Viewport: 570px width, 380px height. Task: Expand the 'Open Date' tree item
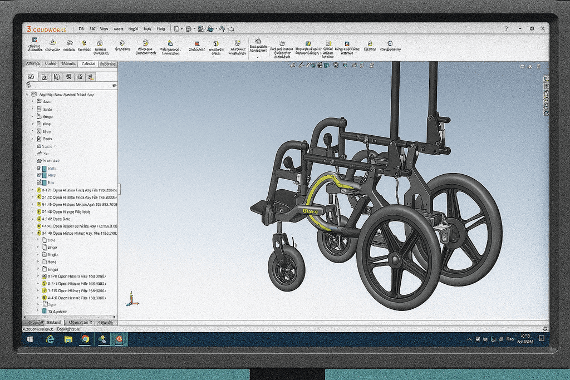tap(33, 219)
